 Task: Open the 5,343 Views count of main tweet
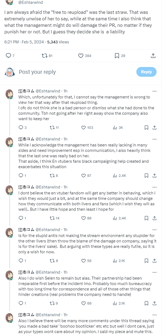[58, 42]
